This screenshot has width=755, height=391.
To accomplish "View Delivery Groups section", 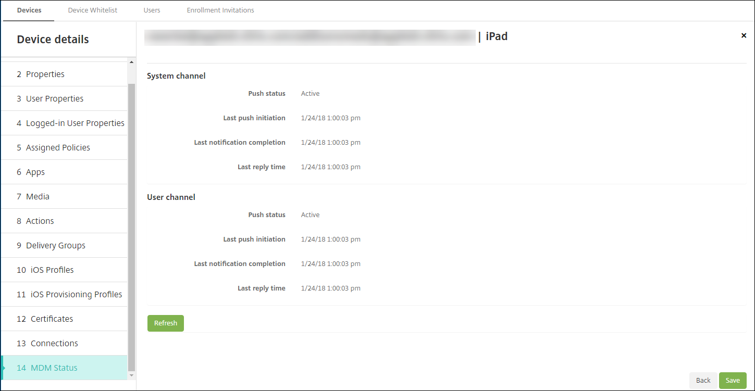I will [64, 245].
